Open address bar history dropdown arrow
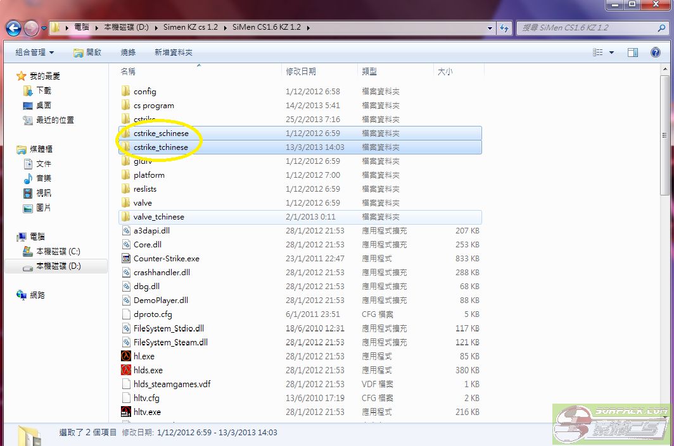674x446 pixels. (x=490, y=28)
